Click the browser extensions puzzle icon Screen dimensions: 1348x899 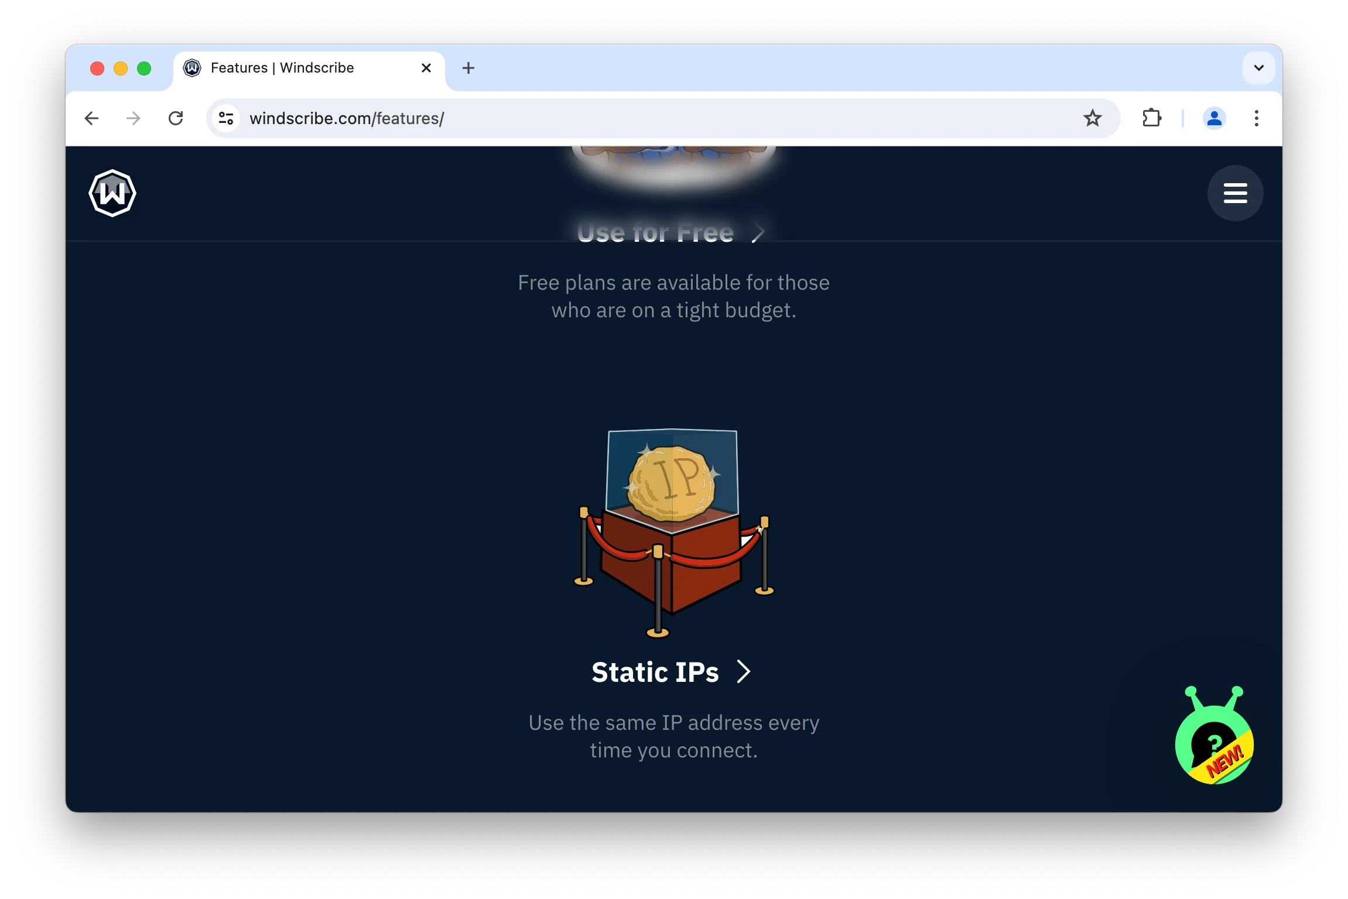1152,118
